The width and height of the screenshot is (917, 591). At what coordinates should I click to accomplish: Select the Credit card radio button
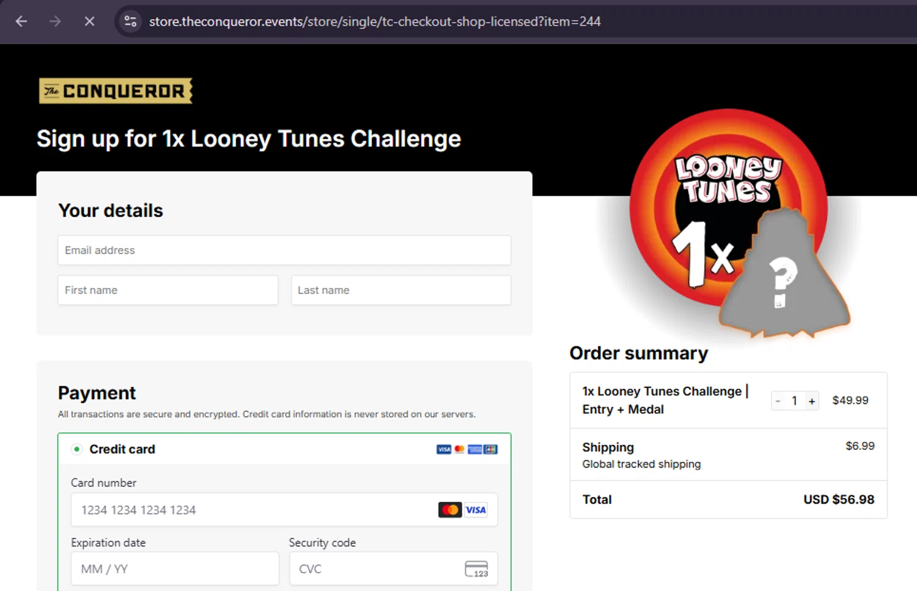(76, 449)
